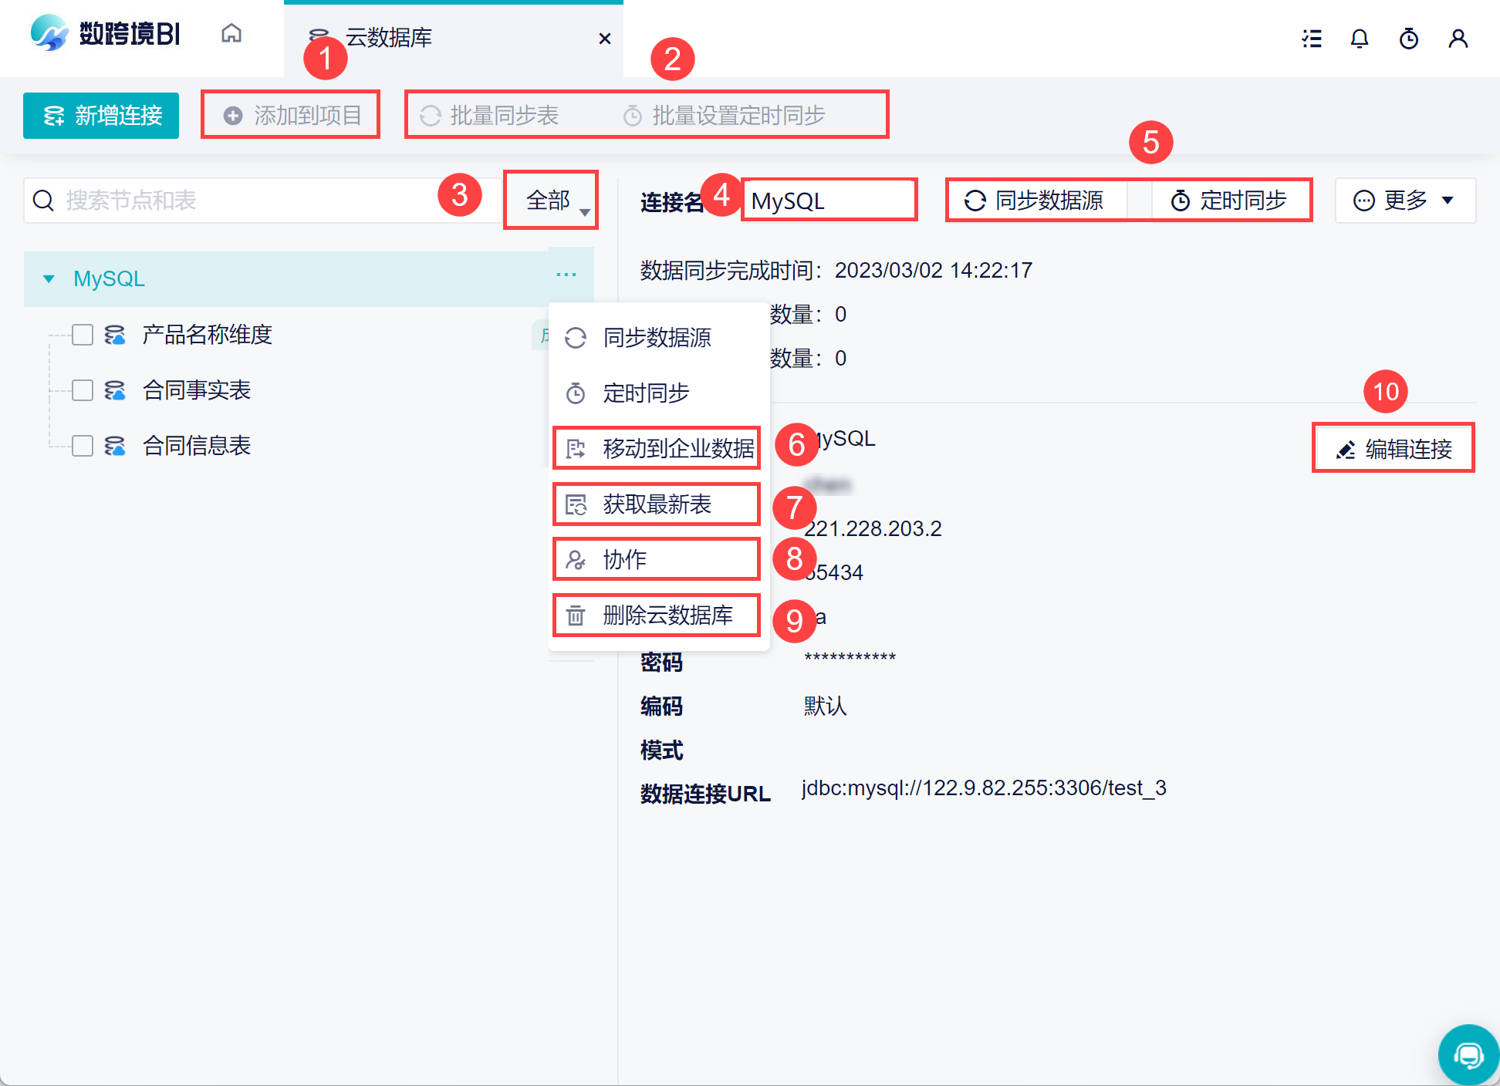Check the 产品名称维度 table checkbox
This screenshot has height=1086, width=1500.
click(x=83, y=335)
